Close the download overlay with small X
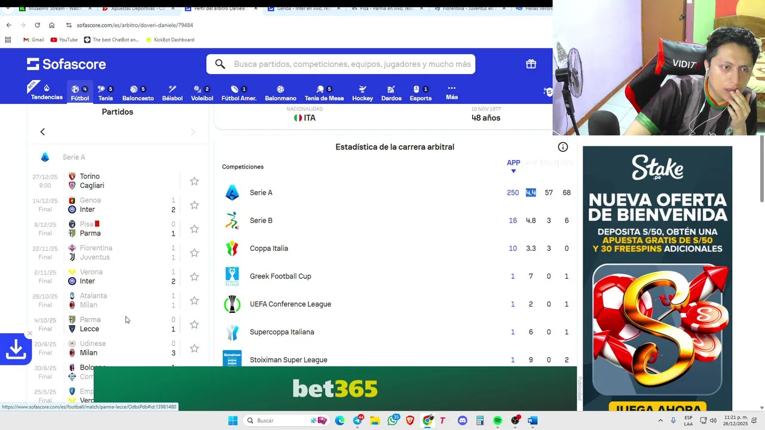765x430 pixels. pos(30,333)
